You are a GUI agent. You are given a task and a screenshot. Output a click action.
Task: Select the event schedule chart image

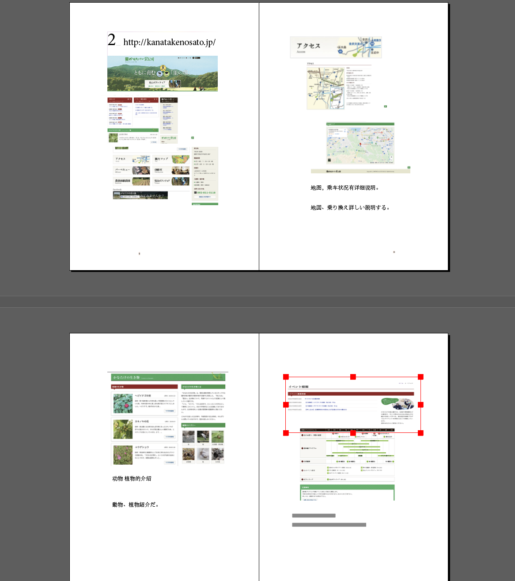[347, 455]
